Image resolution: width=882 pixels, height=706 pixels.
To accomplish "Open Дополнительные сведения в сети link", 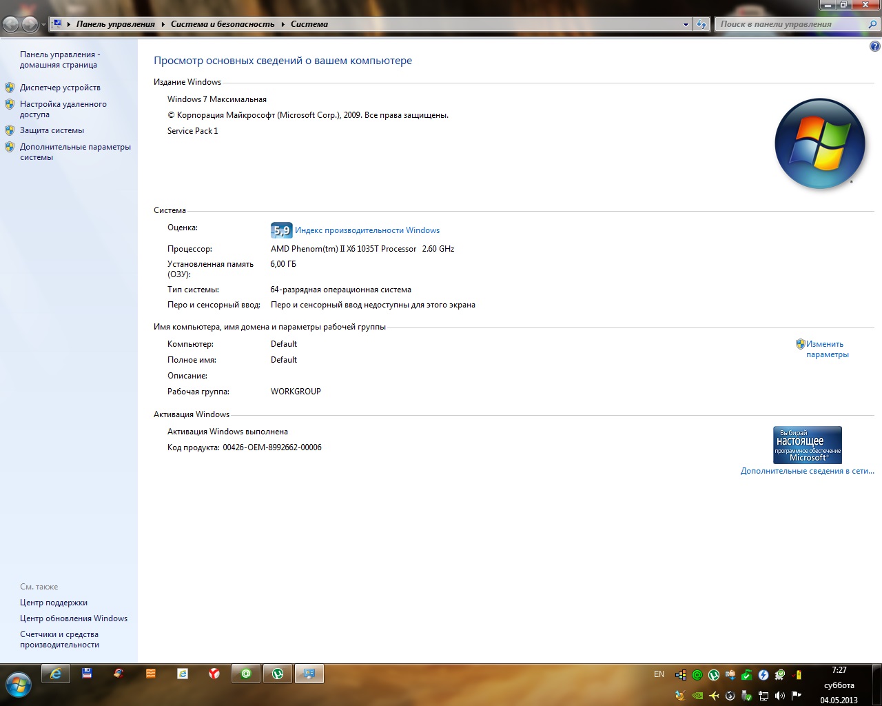I will point(807,471).
